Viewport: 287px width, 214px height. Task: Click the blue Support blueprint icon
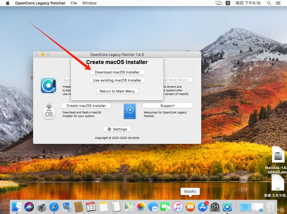tap(130, 111)
